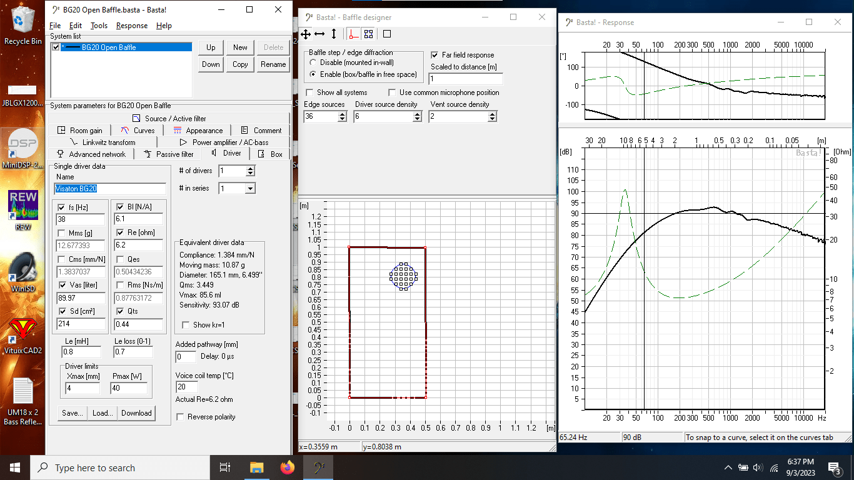The height and width of the screenshot is (480, 854).
Task: Open Recycle Bin desktop icon
Action: click(23, 25)
